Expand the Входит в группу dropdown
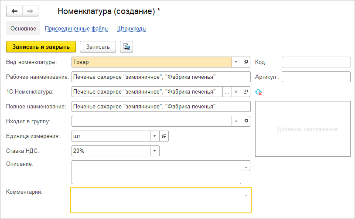The height and width of the screenshot is (219, 355). 236,121
